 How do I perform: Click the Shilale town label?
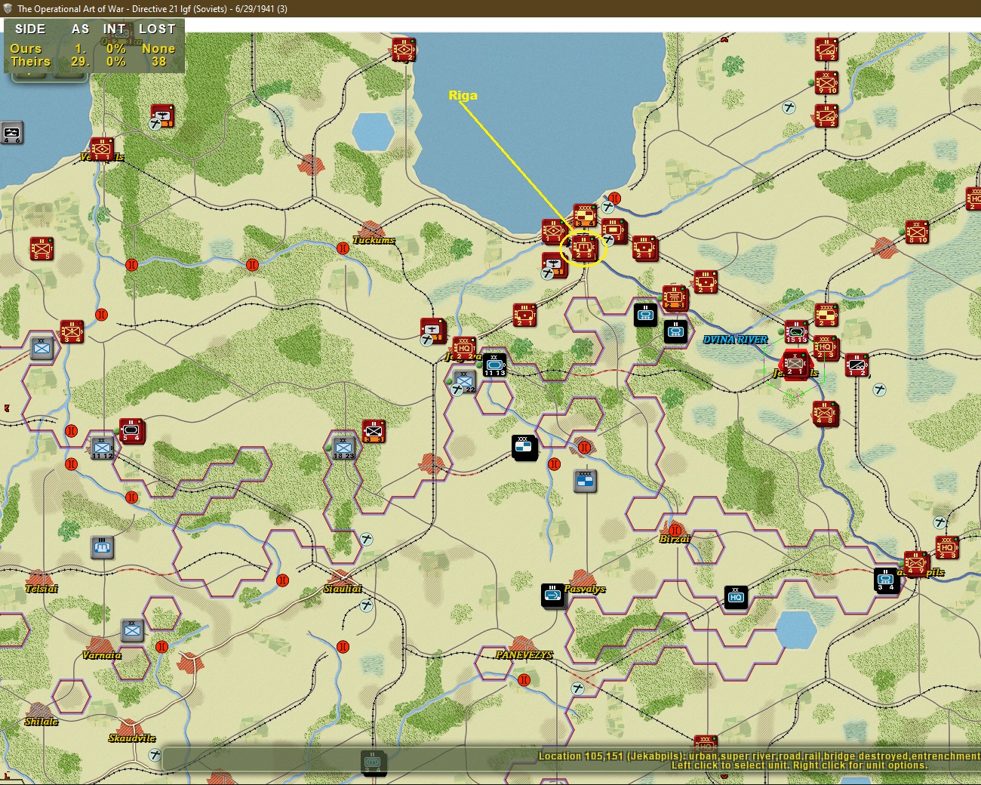(42, 722)
